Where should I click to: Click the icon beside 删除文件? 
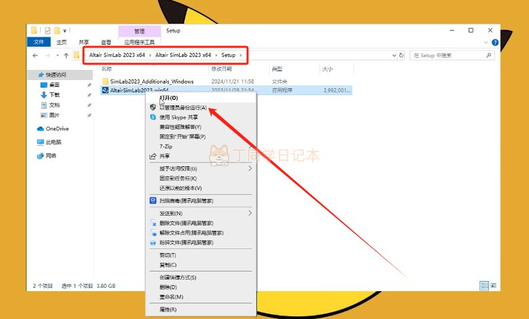coord(153,223)
